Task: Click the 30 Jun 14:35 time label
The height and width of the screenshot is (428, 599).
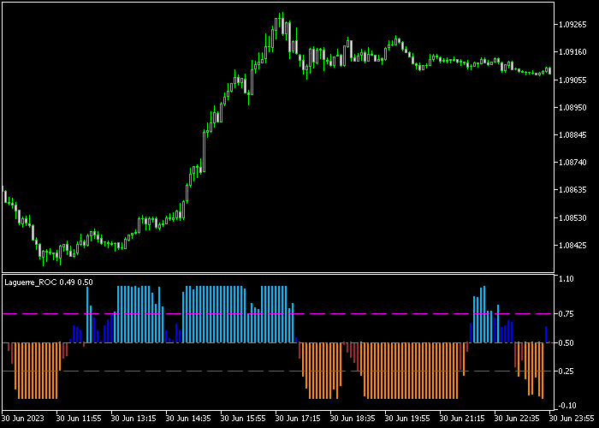Action: click(x=188, y=418)
